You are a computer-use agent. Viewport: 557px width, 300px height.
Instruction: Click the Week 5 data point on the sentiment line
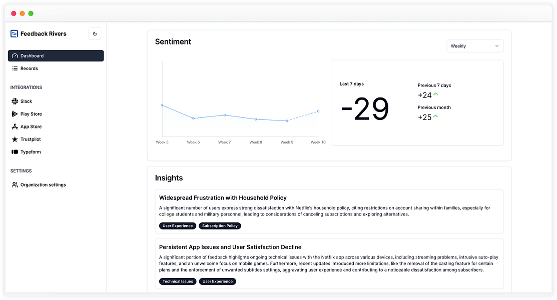(162, 105)
